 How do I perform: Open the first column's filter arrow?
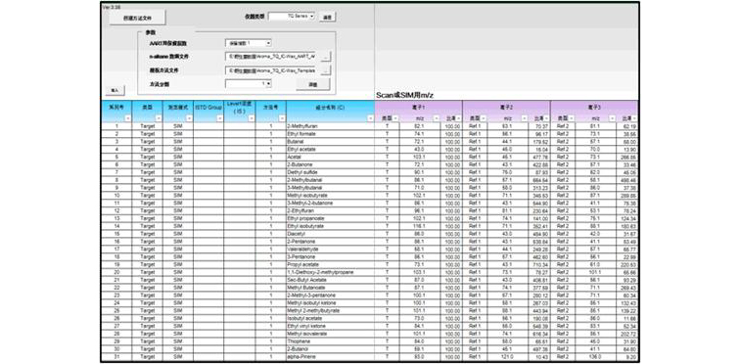(x=127, y=118)
